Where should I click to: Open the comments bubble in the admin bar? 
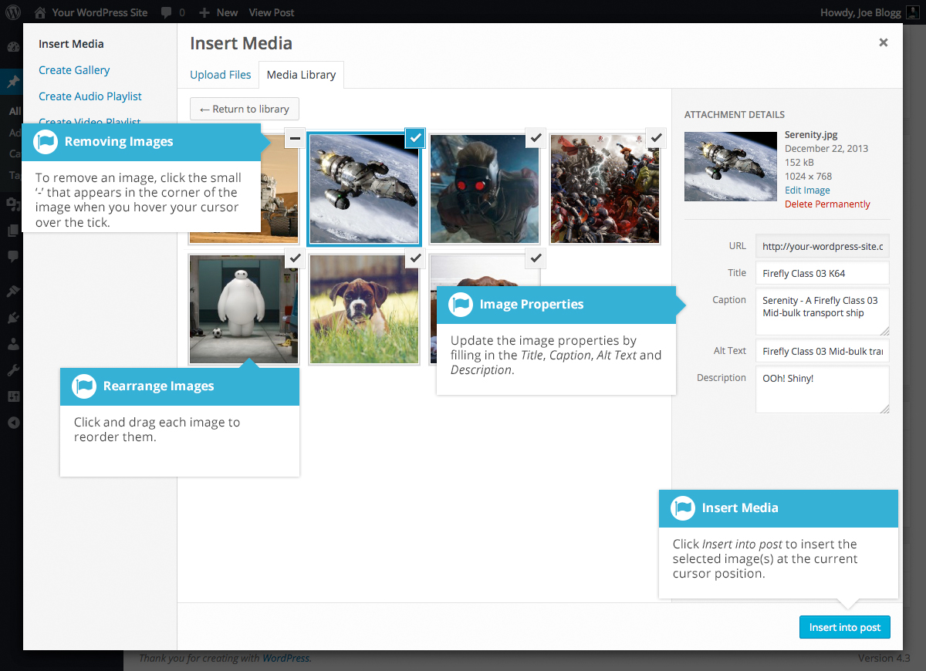(x=173, y=12)
